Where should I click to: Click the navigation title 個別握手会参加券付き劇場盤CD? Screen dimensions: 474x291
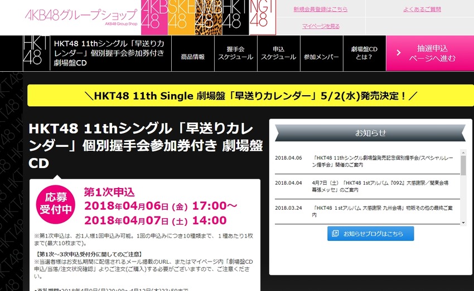pos(109,53)
